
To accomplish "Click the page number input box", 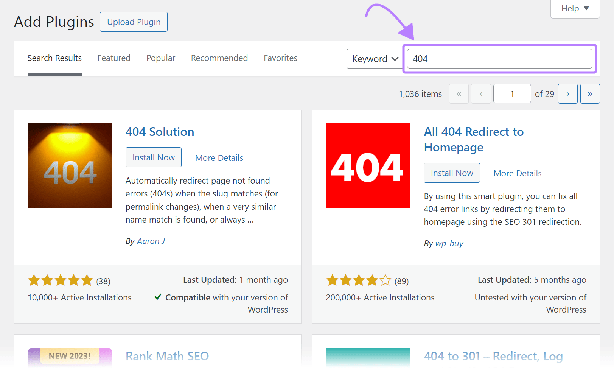I will pos(512,93).
